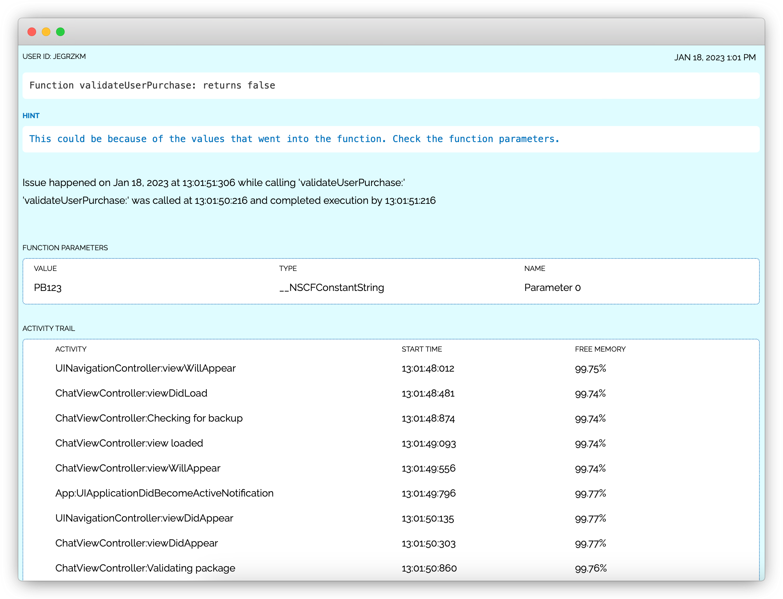The image size is (783, 599).
Task: Select the Parameter 0 name cell
Action: pyautogui.click(x=552, y=288)
